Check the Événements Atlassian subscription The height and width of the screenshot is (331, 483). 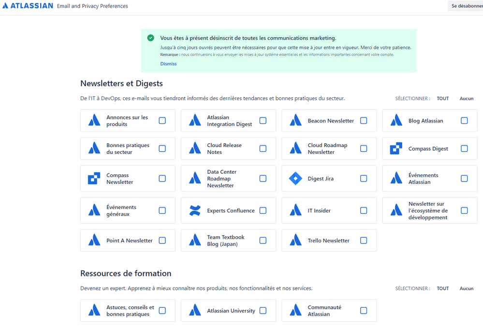(464, 179)
